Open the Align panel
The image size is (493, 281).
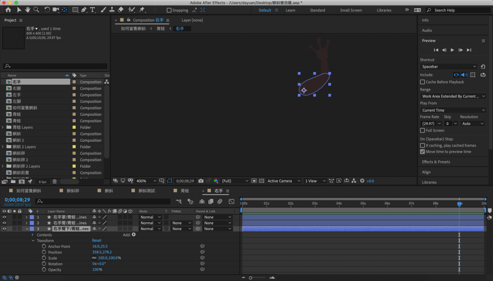coord(426,172)
